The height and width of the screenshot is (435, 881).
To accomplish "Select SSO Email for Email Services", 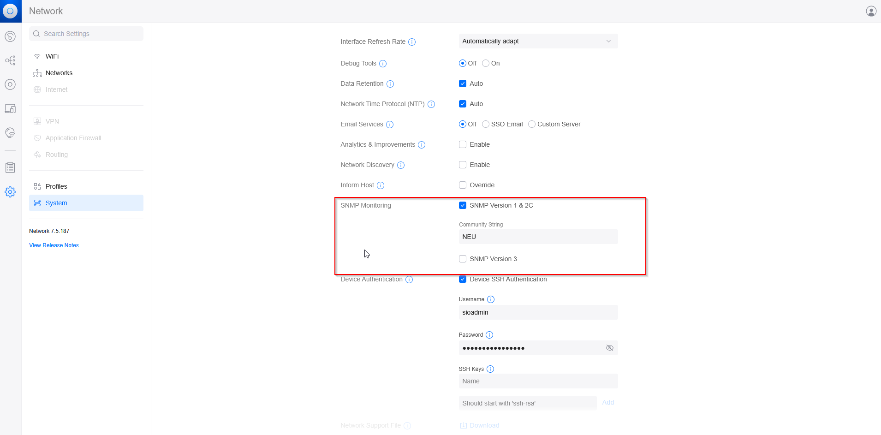I will 486,124.
